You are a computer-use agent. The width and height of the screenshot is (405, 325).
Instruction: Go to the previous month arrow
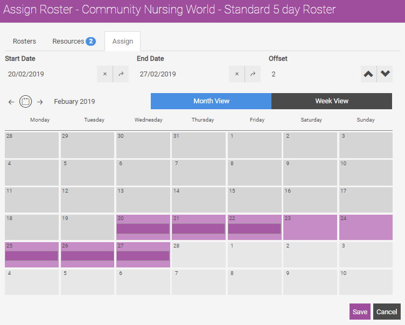pos(11,102)
